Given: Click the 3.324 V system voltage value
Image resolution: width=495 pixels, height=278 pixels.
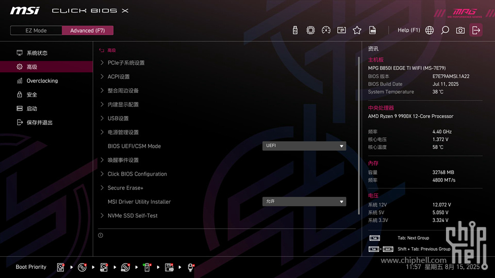Looking at the screenshot, I should tap(440, 220).
